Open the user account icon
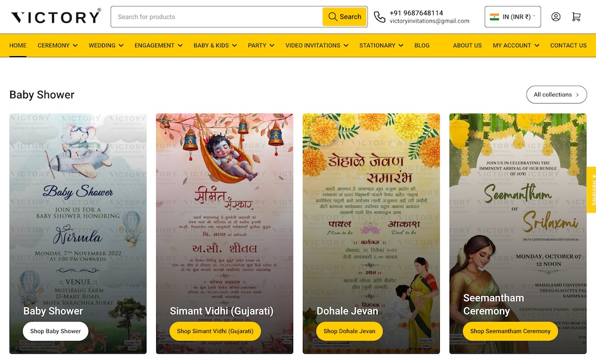 pyautogui.click(x=555, y=17)
